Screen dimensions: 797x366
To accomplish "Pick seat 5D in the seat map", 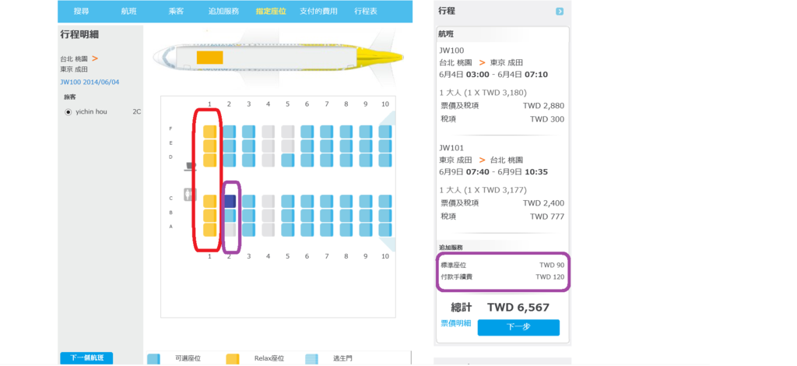I will pos(288,160).
